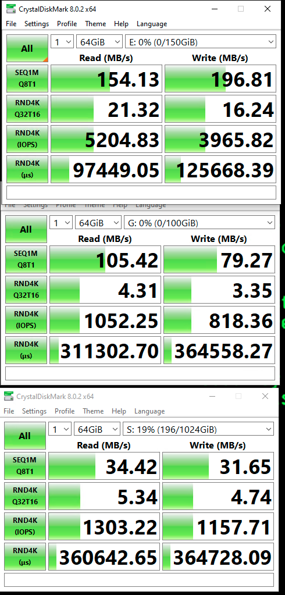Screen dimensions: 285x595
Task: Click write latency value 125668.39
Action: tap(220, 169)
